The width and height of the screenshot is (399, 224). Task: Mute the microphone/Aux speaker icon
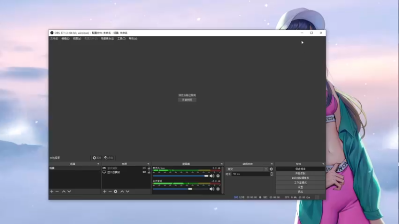pos(211,176)
